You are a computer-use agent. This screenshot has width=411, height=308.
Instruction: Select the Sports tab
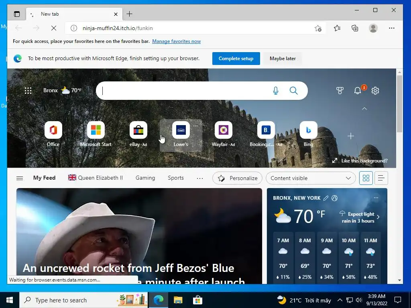point(176,178)
